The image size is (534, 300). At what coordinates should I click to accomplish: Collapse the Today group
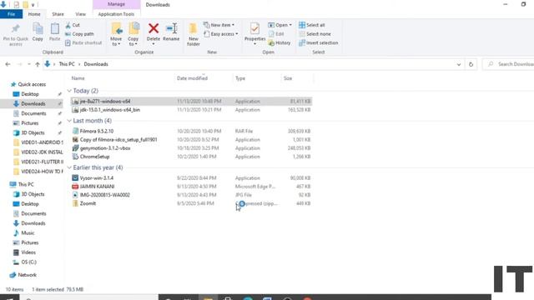(69, 91)
